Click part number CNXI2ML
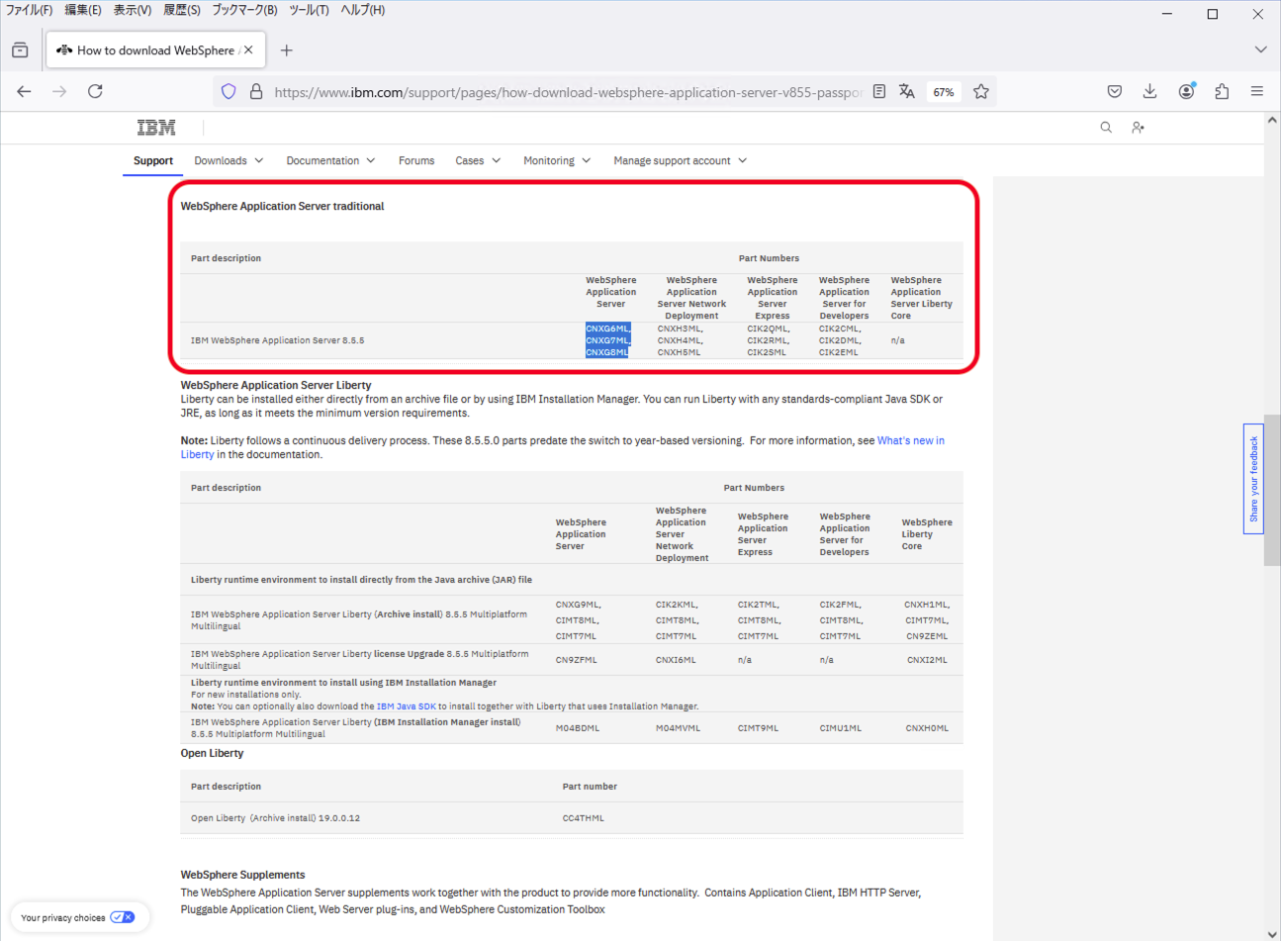 927,660
